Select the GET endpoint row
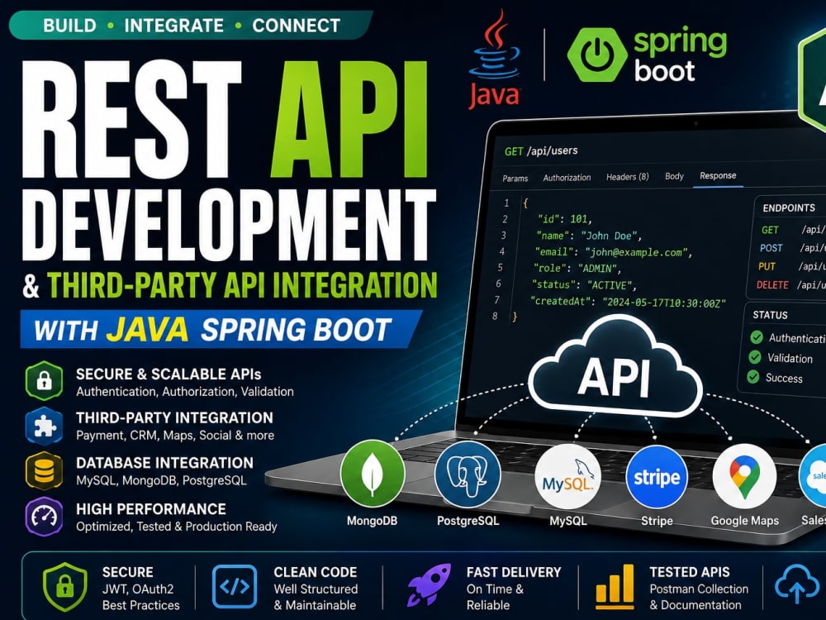 (793, 230)
